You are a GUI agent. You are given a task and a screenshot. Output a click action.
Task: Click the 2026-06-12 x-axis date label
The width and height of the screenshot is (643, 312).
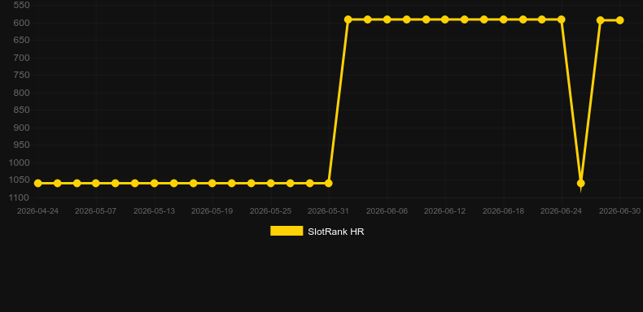pyautogui.click(x=445, y=211)
